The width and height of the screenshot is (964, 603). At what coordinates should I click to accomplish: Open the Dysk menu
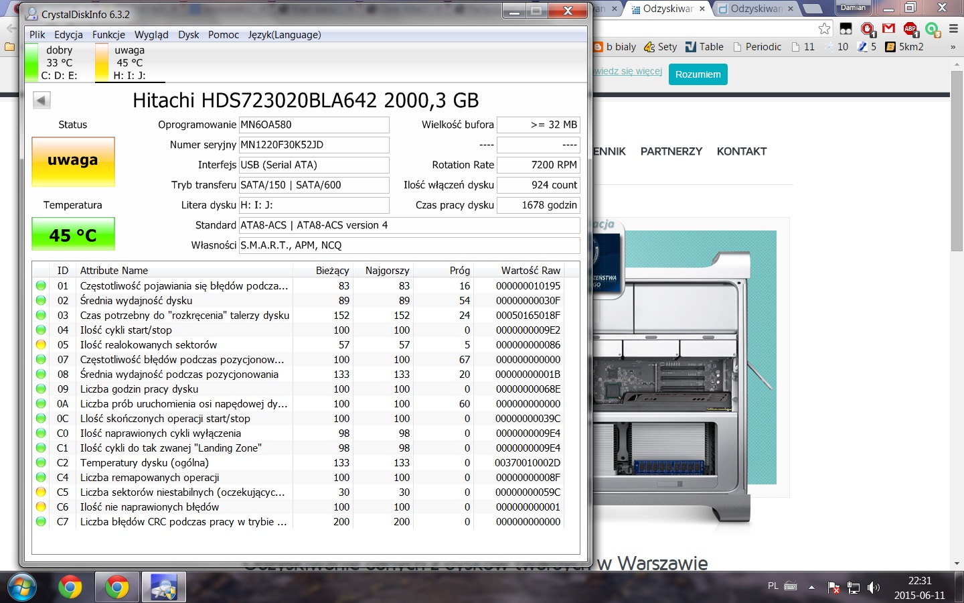click(x=189, y=35)
